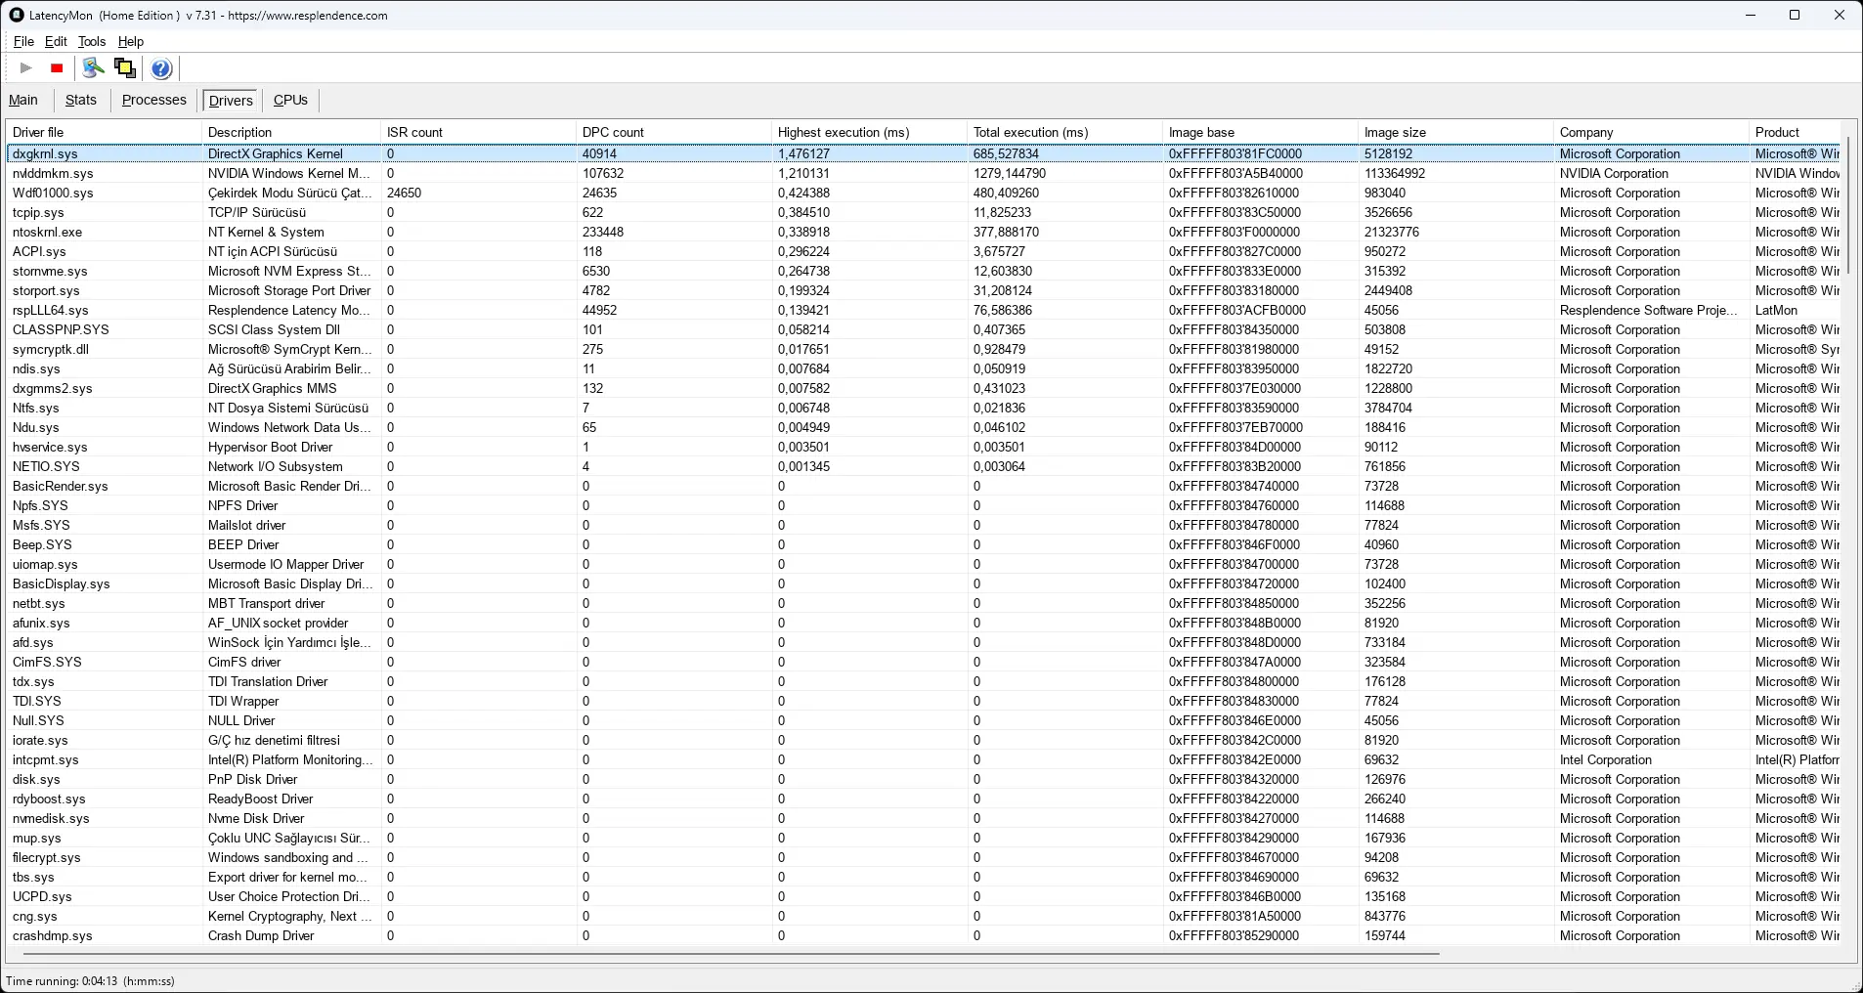Screen dimensions: 1863x993
Task: Open help via question mark icon
Action: click(161, 68)
